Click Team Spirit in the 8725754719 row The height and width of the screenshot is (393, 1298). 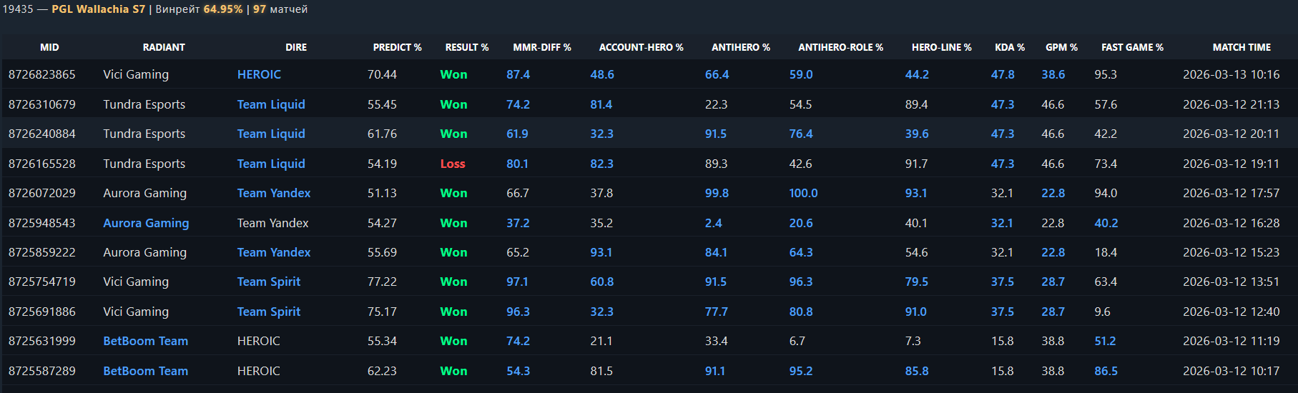269,282
